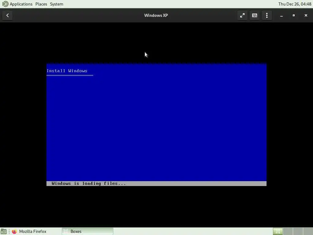Minimize the Windows XP Boxes window
Viewport: 313px width, 235px height.
[x=281, y=15]
